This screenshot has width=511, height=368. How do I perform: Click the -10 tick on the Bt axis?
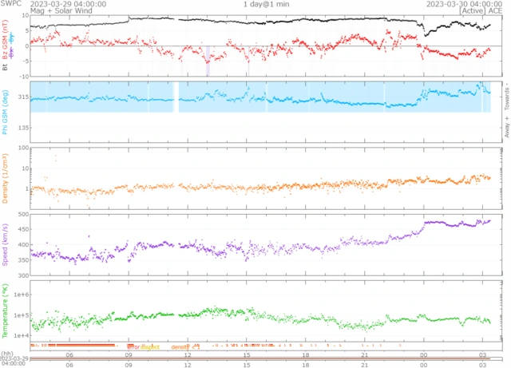point(23,77)
